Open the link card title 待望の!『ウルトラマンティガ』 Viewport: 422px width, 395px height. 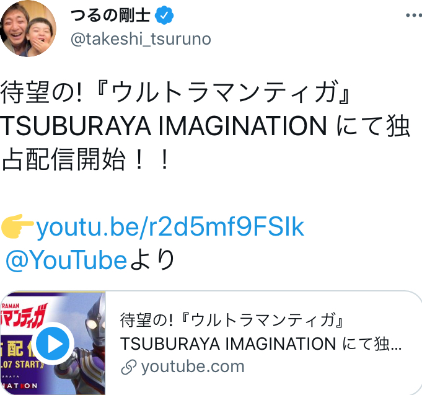pyautogui.click(x=232, y=321)
